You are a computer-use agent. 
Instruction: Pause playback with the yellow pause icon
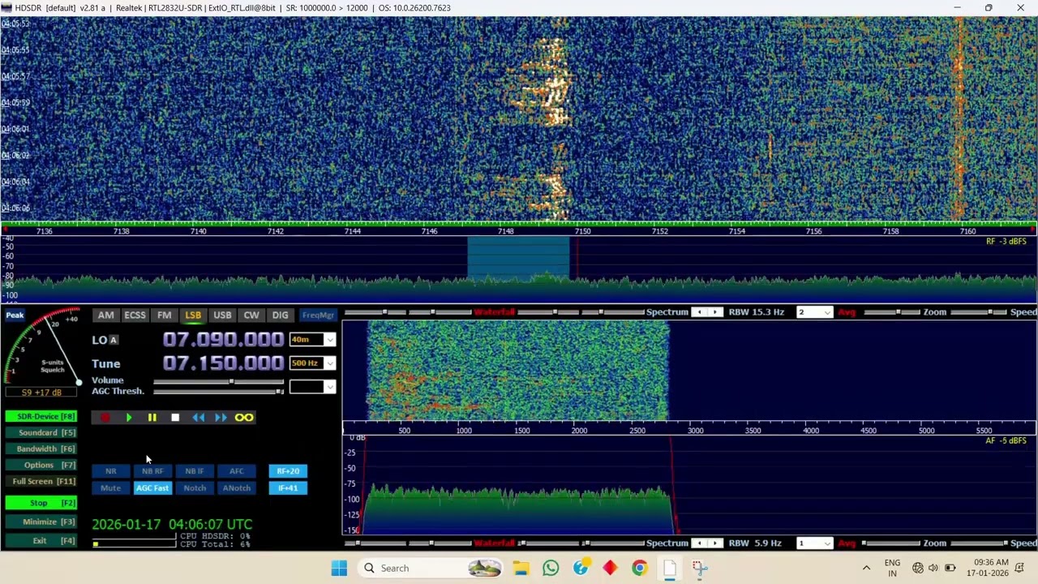click(x=152, y=418)
